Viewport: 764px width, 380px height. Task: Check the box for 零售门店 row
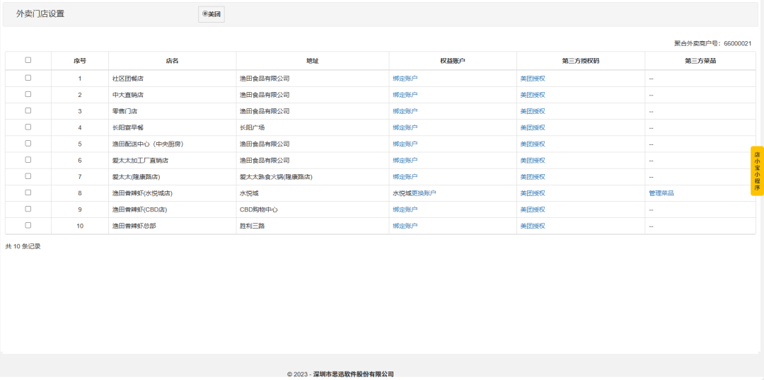click(x=28, y=110)
